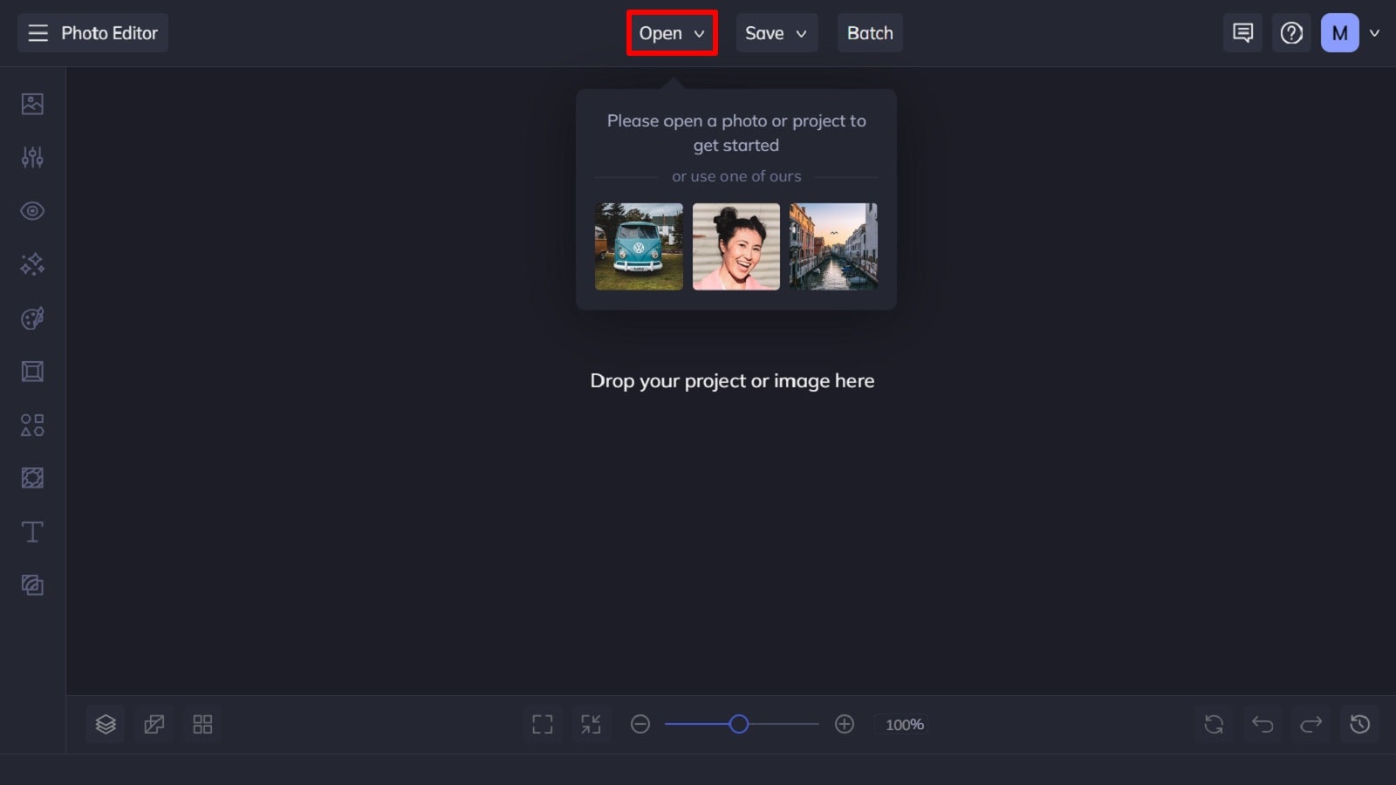Select the Paint tool
The height and width of the screenshot is (785, 1396).
point(32,317)
